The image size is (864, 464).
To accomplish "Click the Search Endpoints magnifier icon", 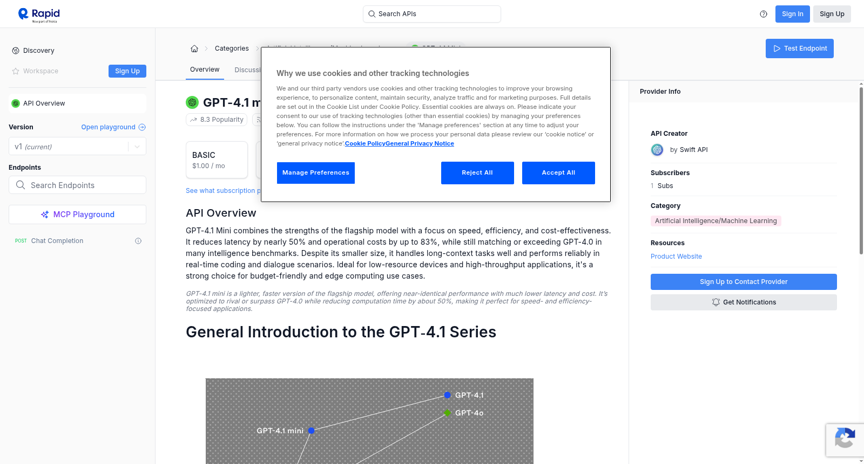I will tap(21, 185).
